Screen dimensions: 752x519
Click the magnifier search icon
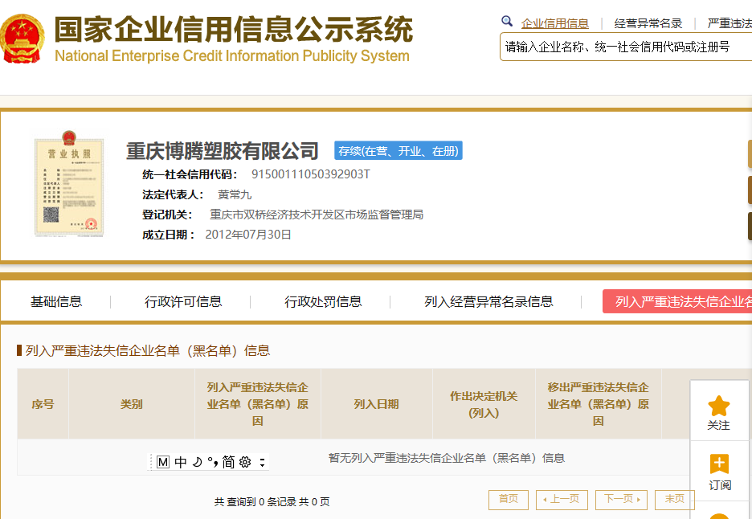pos(506,21)
